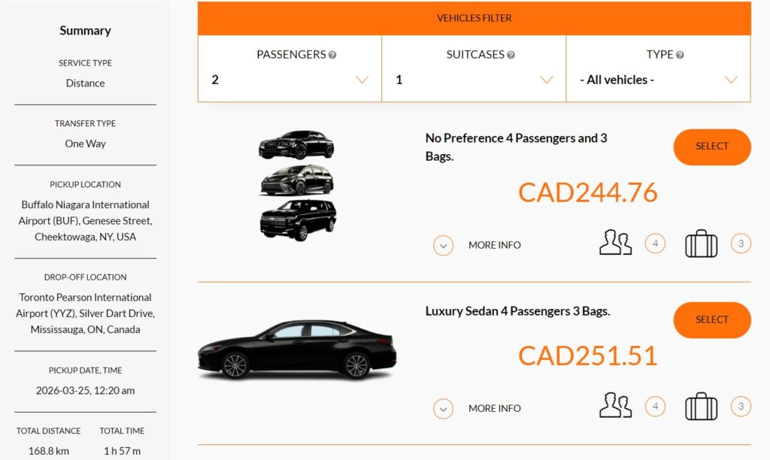Open the vehicle Type dropdown

658,80
